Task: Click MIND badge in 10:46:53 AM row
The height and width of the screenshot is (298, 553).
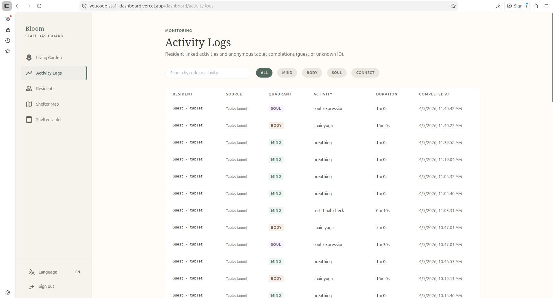Action: tap(276, 262)
